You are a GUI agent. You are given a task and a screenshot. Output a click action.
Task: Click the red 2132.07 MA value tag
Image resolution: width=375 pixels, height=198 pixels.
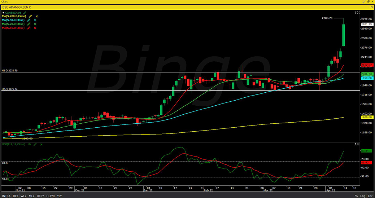click(x=366, y=65)
